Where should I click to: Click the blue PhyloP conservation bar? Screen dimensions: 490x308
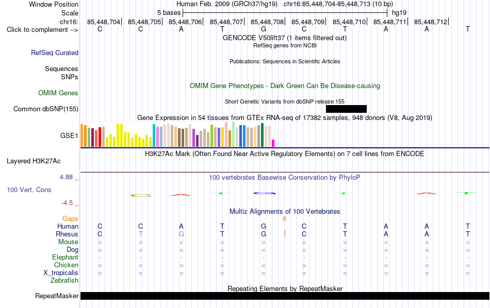coord(265,193)
